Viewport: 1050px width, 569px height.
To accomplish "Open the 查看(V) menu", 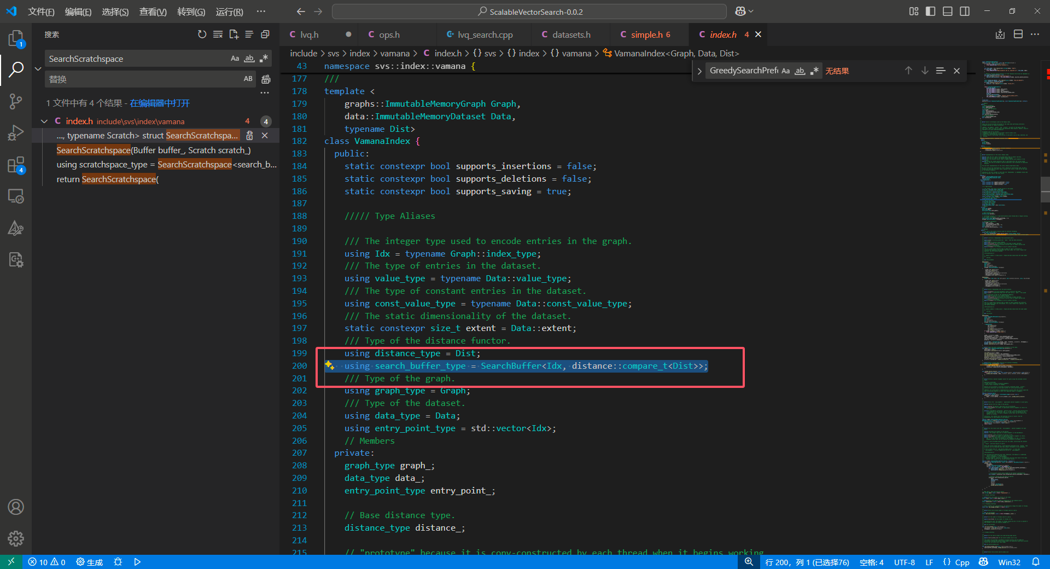I will tap(153, 11).
